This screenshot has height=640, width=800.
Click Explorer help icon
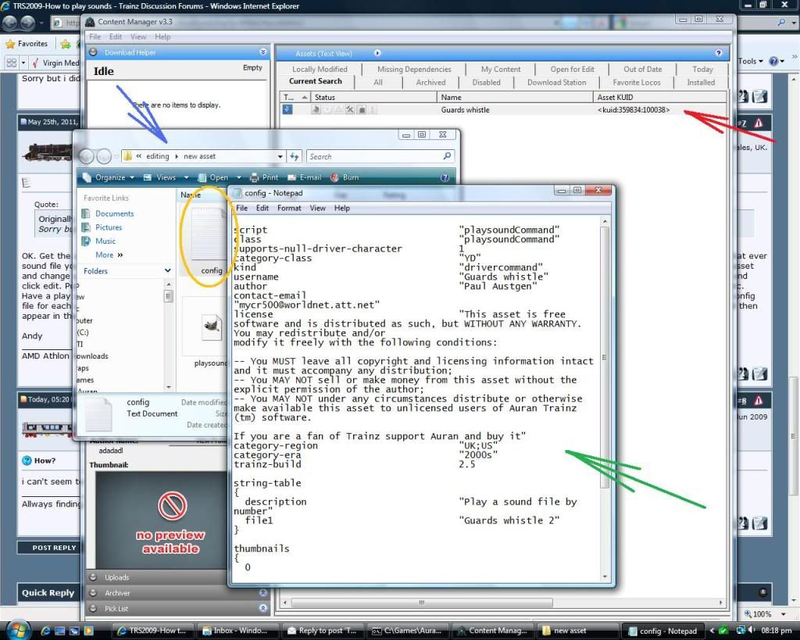point(445,177)
